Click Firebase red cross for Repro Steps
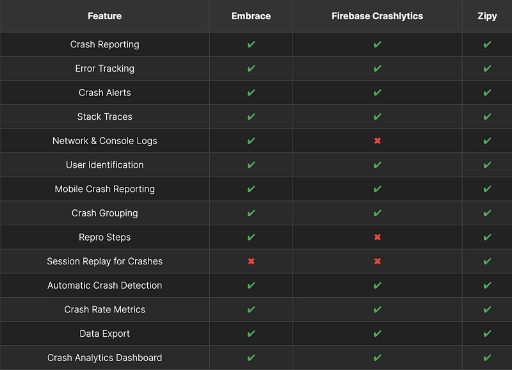 coord(377,237)
